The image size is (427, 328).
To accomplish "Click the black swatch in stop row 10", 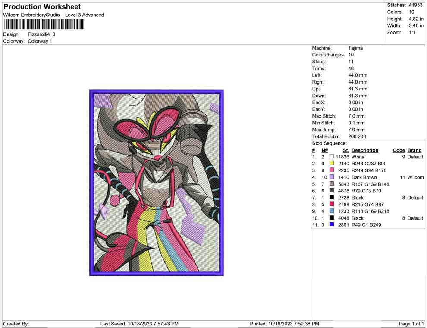I will tap(331, 218).
